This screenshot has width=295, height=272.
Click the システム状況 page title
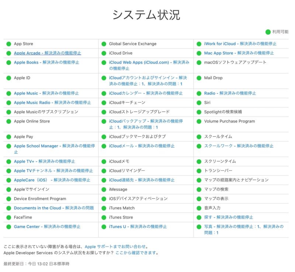(x=147, y=14)
